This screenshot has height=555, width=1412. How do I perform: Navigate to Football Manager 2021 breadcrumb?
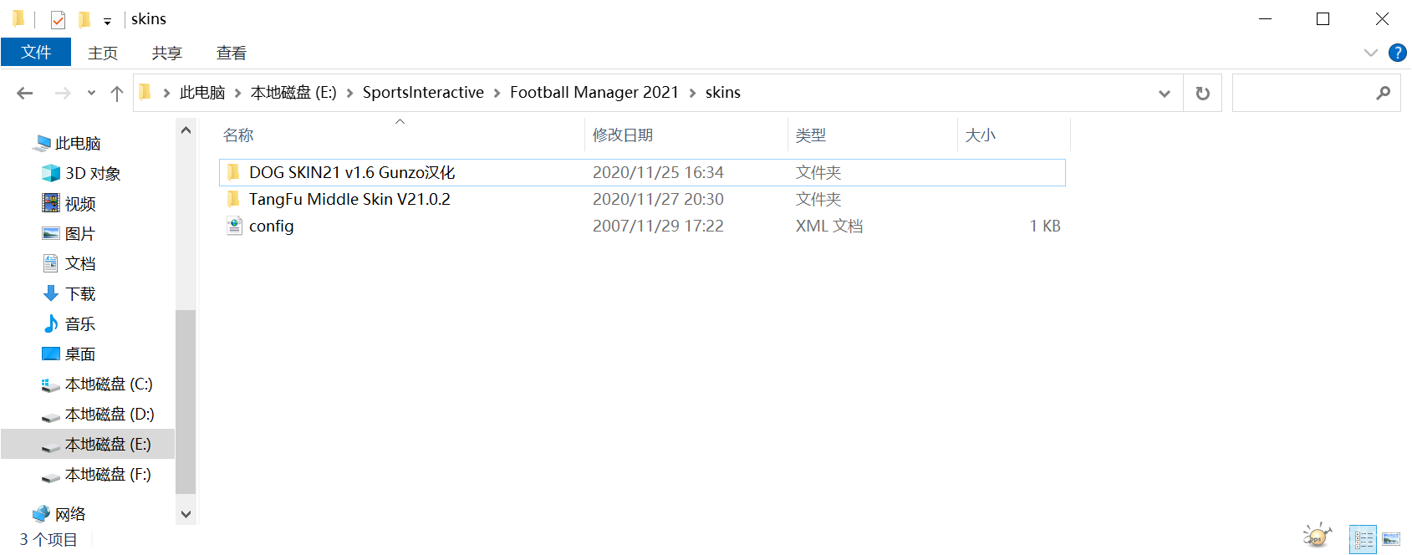coord(594,93)
